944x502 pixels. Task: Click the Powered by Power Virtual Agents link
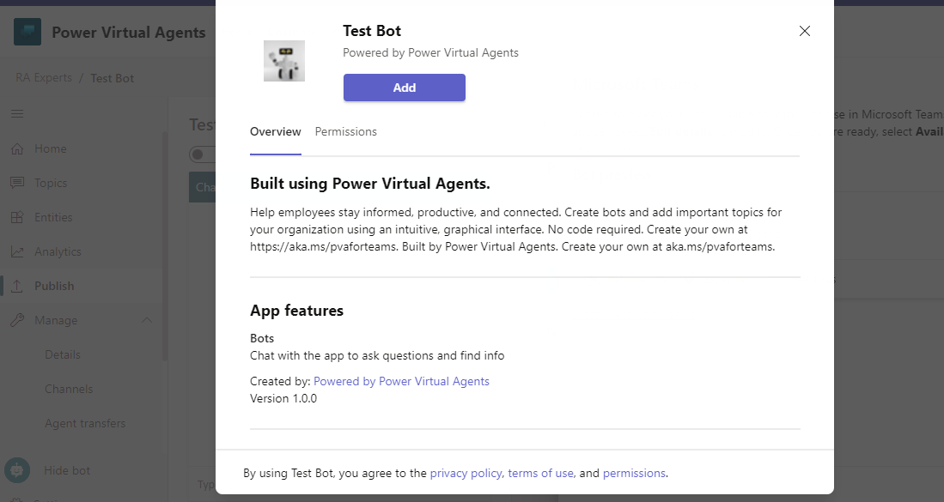(x=401, y=381)
